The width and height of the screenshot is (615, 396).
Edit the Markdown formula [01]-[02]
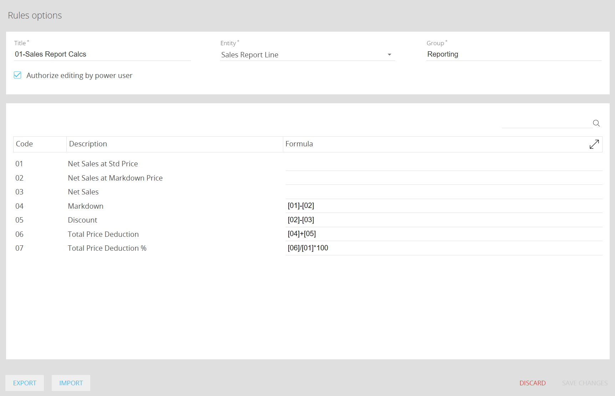point(443,206)
